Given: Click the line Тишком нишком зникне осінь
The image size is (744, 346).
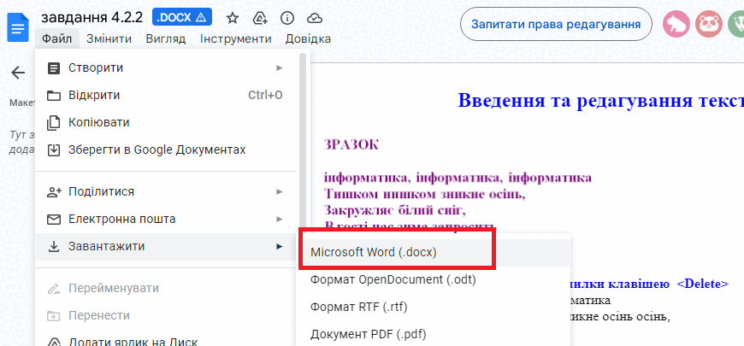Looking at the screenshot, I should click(424, 194).
